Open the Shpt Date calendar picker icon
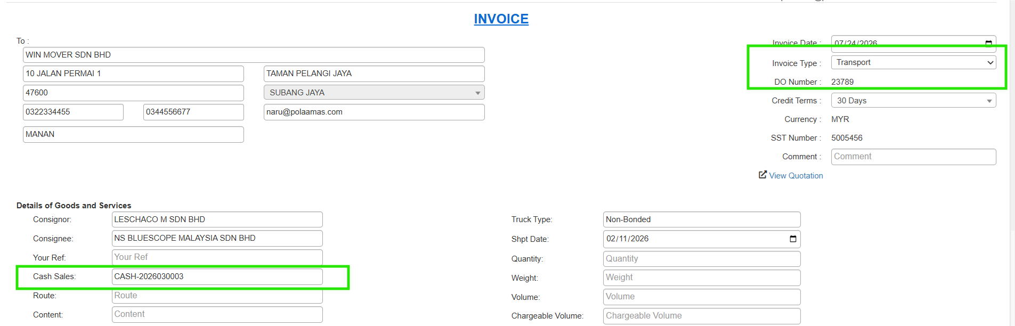 (793, 239)
